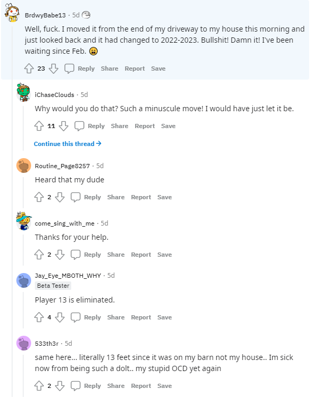The width and height of the screenshot is (325, 399).
Task: Reply to Jay_Eye_MBOTH_WHY's comment
Action: [86, 317]
